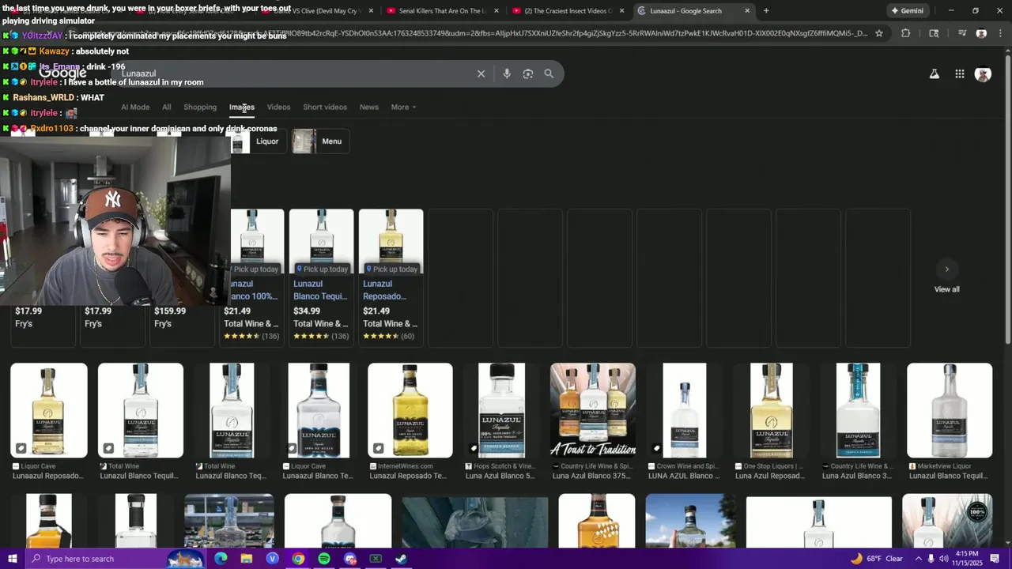The width and height of the screenshot is (1012, 569).
Task: Close the Lunaazul - Google Search tab
Action: pos(747,11)
